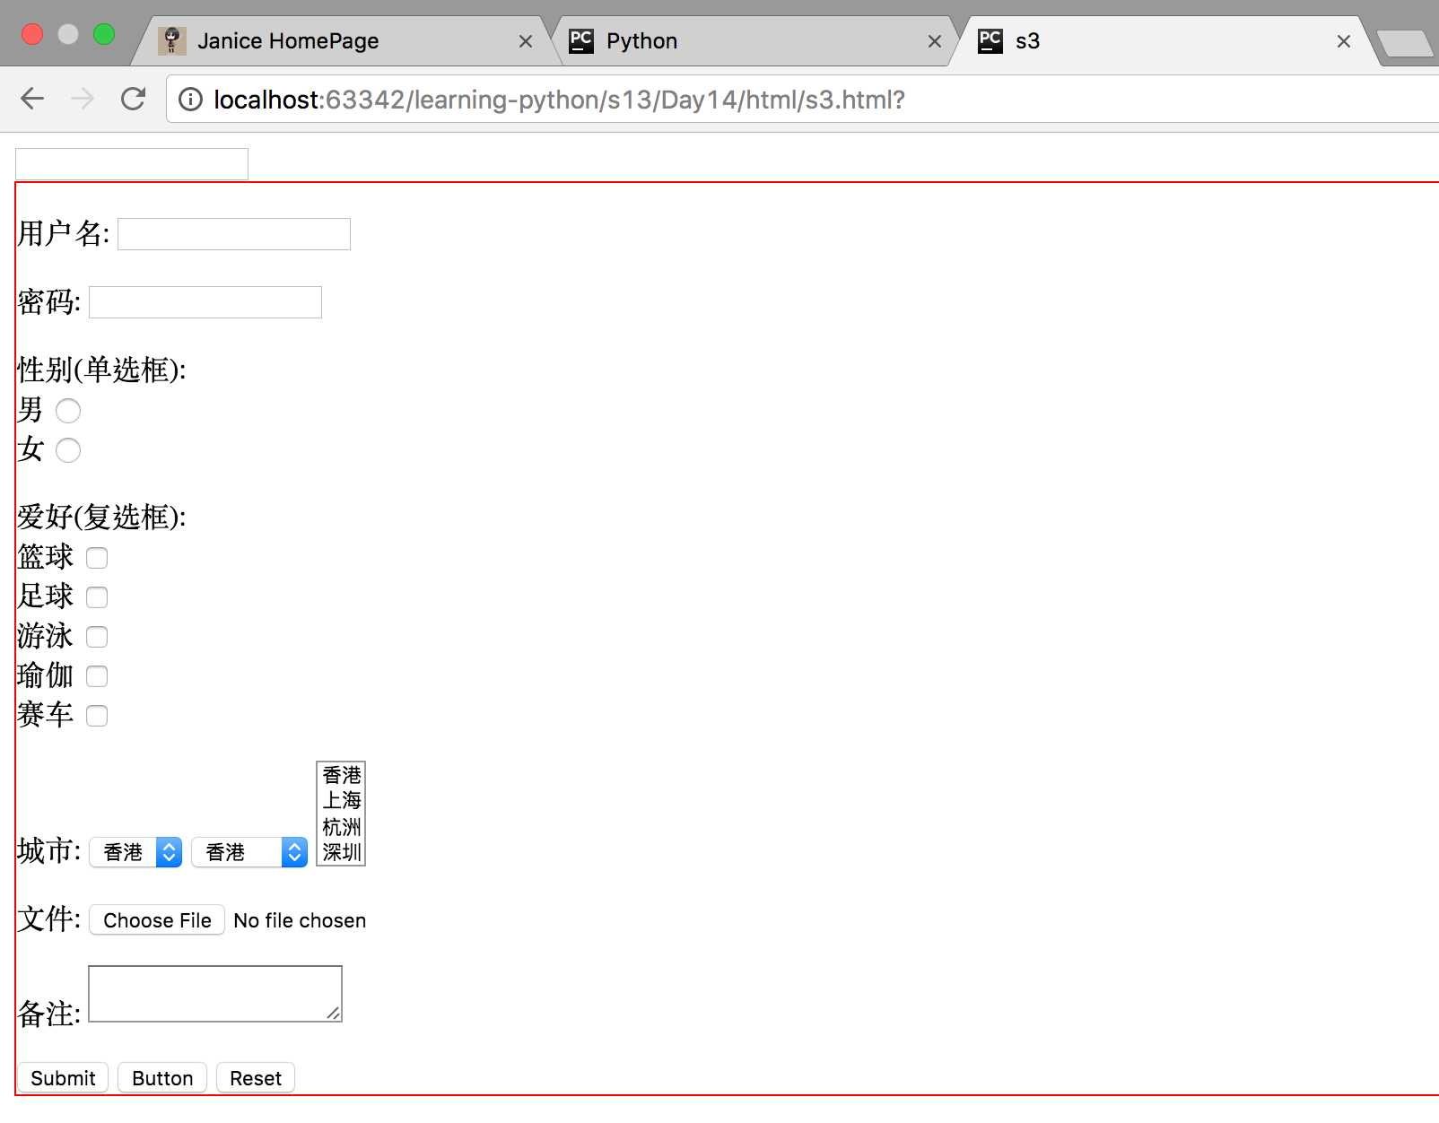Go back with the browser back arrow

(x=32, y=99)
